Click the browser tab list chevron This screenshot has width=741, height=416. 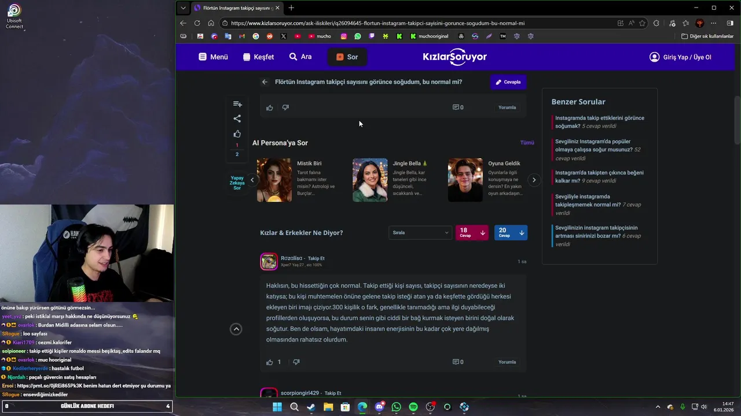[x=183, y=8]
